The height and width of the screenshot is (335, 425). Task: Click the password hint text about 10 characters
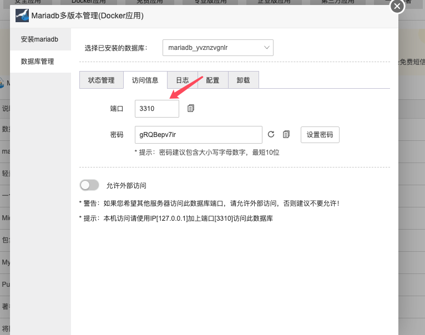(x=207, y=153)
